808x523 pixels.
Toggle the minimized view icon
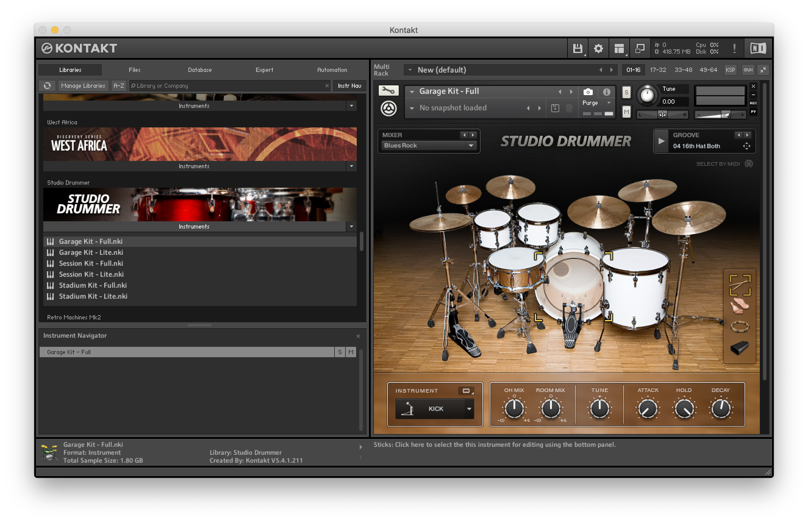(x=640, y=48)
